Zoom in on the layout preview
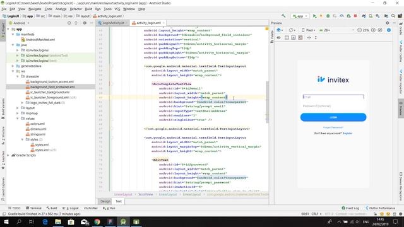The width and height of the screenshot is (404, 227). 373,30
